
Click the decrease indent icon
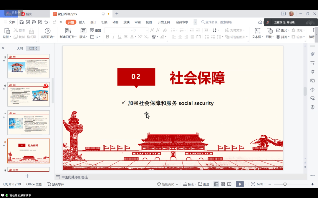192,30
